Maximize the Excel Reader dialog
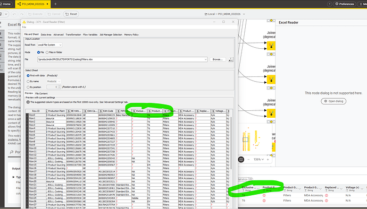This screenshot has width=367, height=209. (x=223, y=22)
